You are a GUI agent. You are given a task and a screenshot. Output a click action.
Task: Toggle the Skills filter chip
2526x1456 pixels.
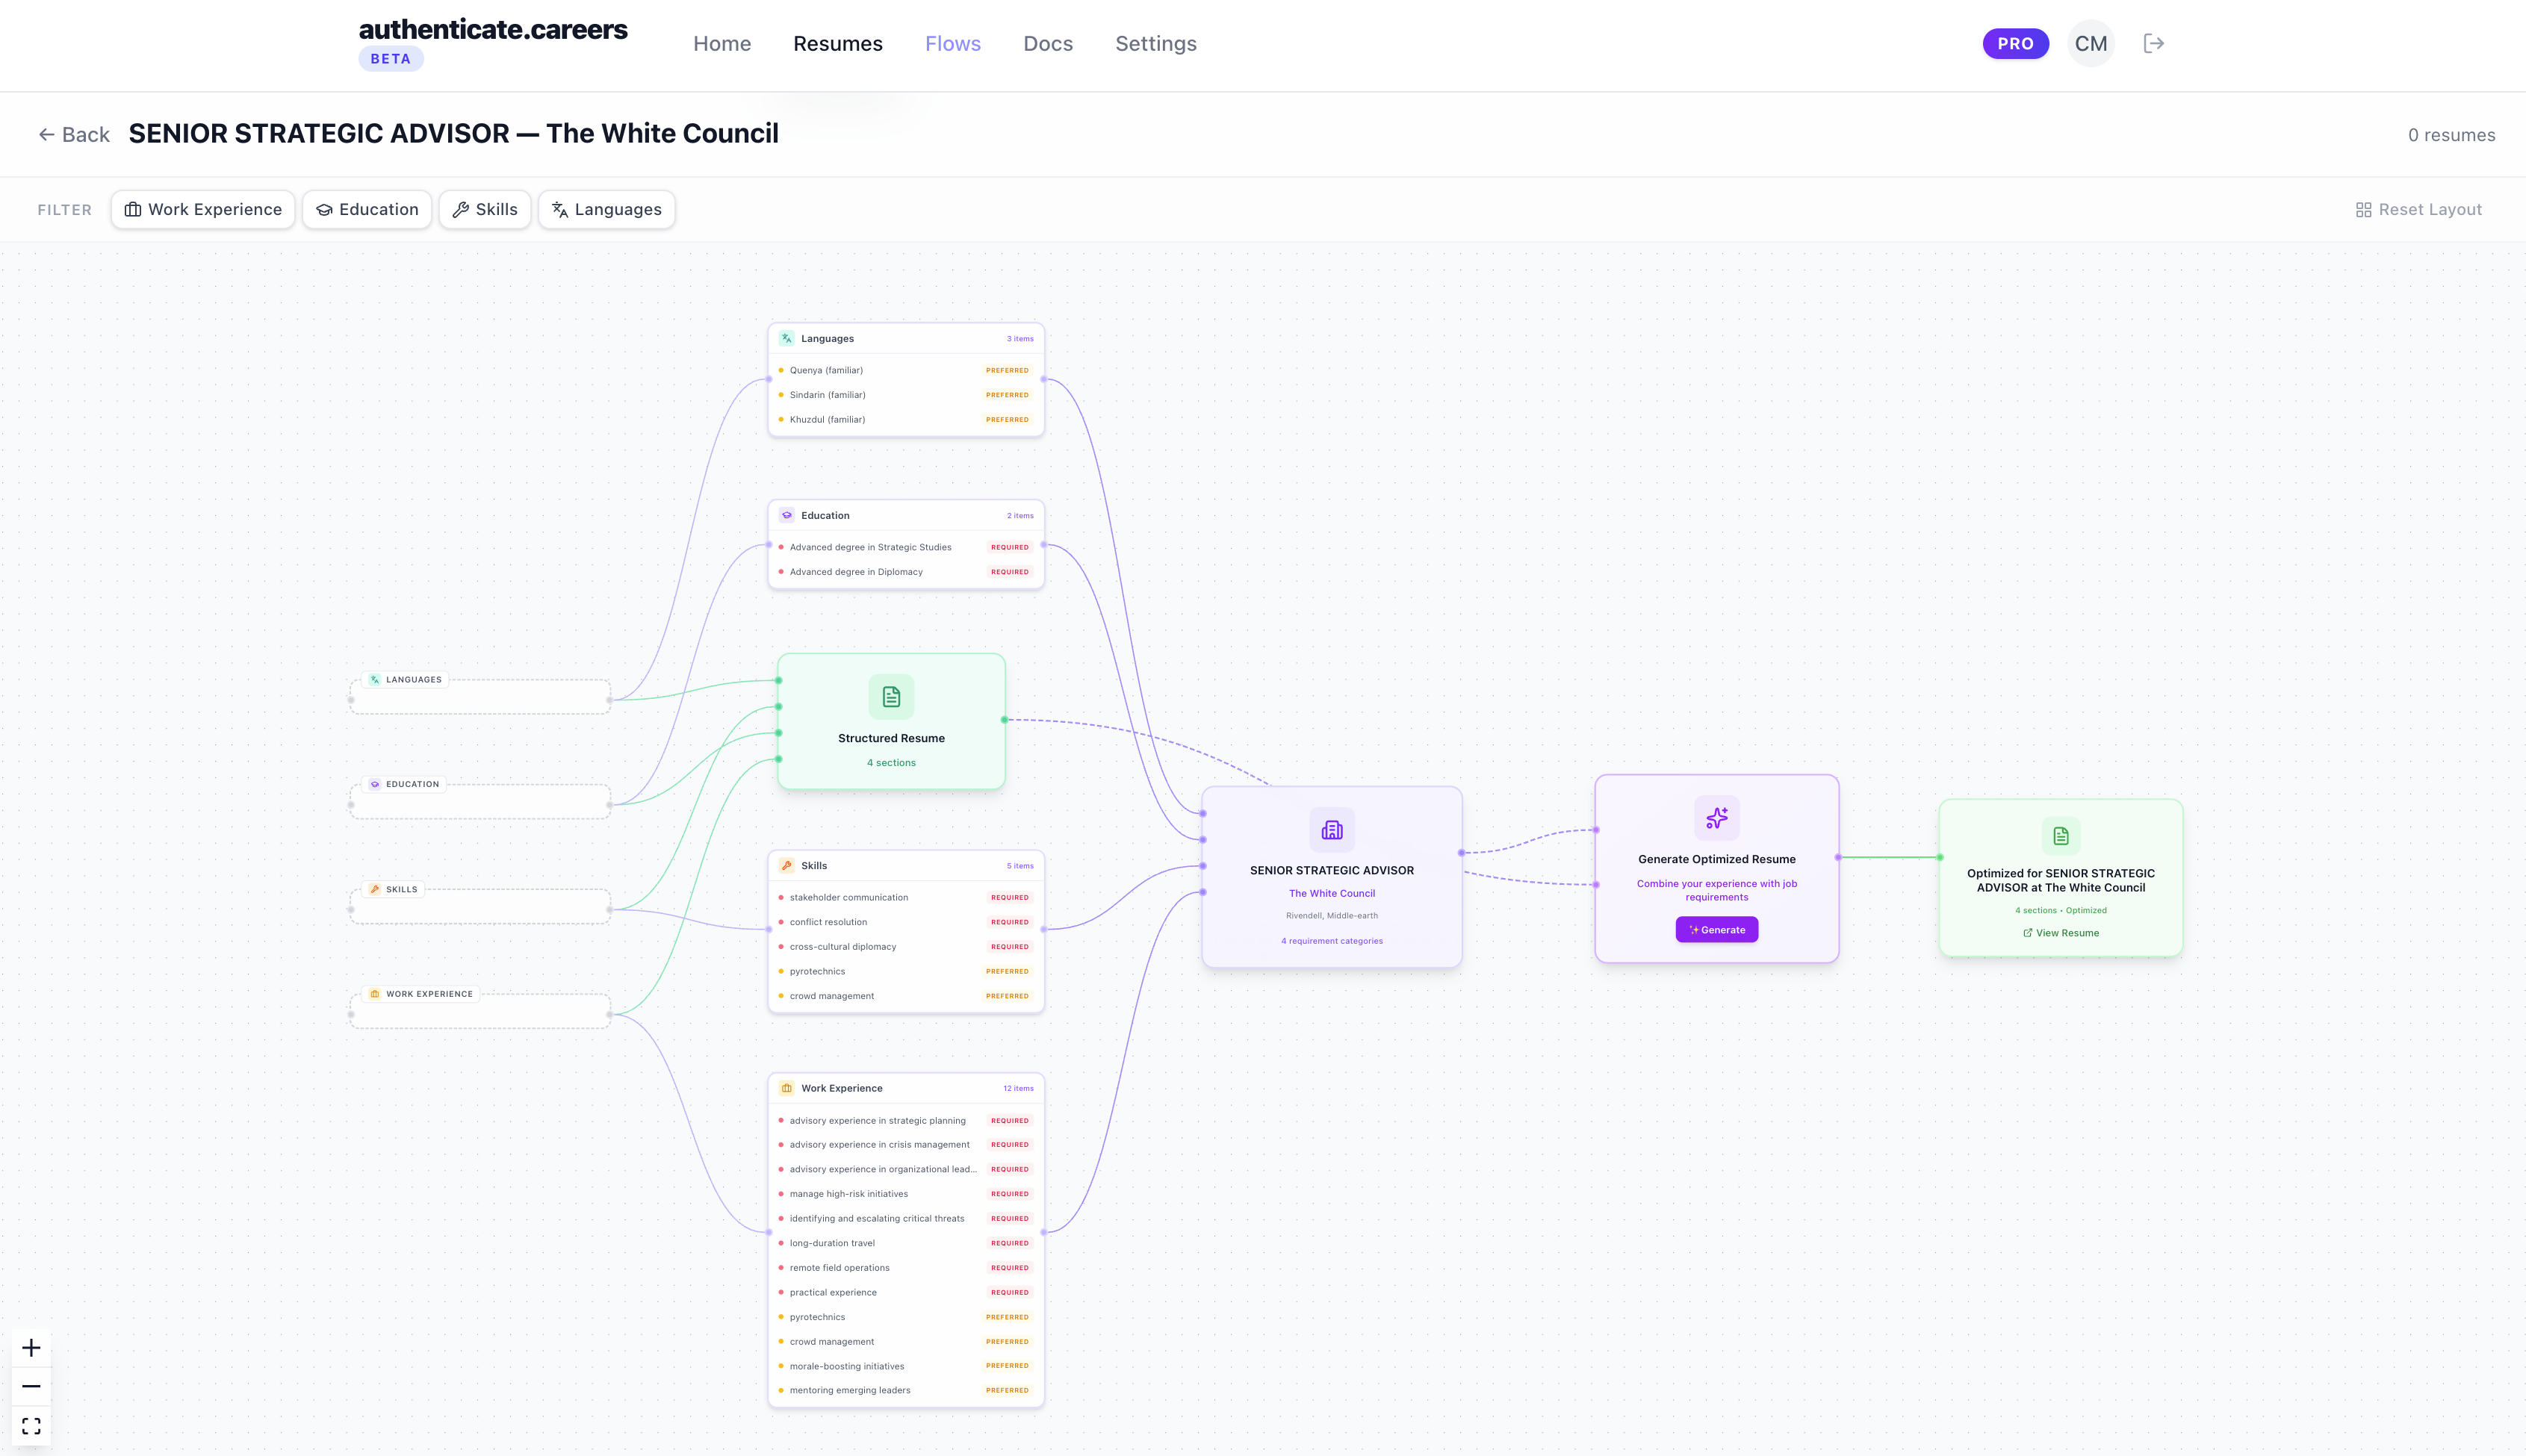[484, 209]
